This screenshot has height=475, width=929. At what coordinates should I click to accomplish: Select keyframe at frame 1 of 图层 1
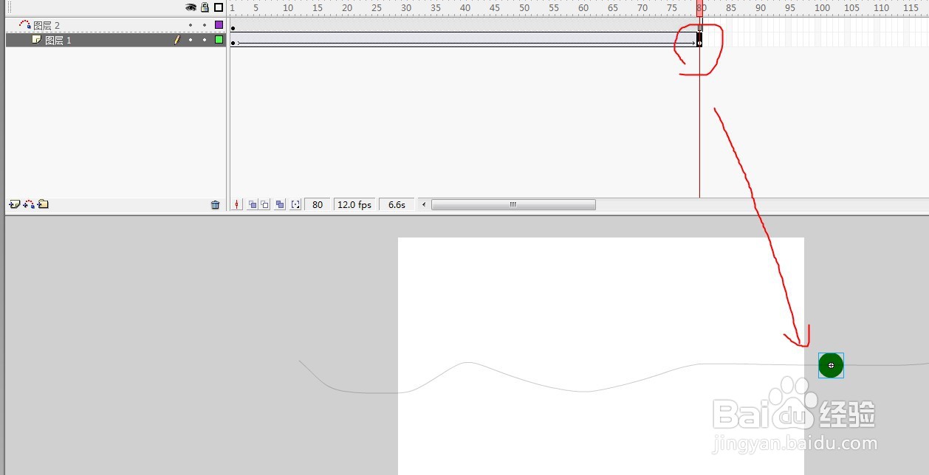click(233, 41)
